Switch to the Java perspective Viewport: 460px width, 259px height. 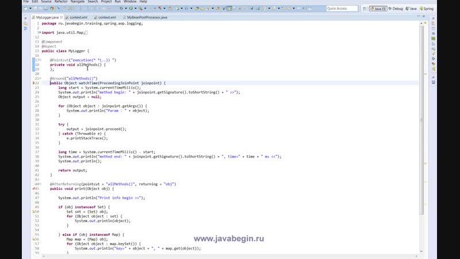(411, 9)
